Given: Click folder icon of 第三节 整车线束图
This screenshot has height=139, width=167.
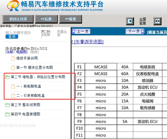Looking at the screenshot, I should click(7, 105).
